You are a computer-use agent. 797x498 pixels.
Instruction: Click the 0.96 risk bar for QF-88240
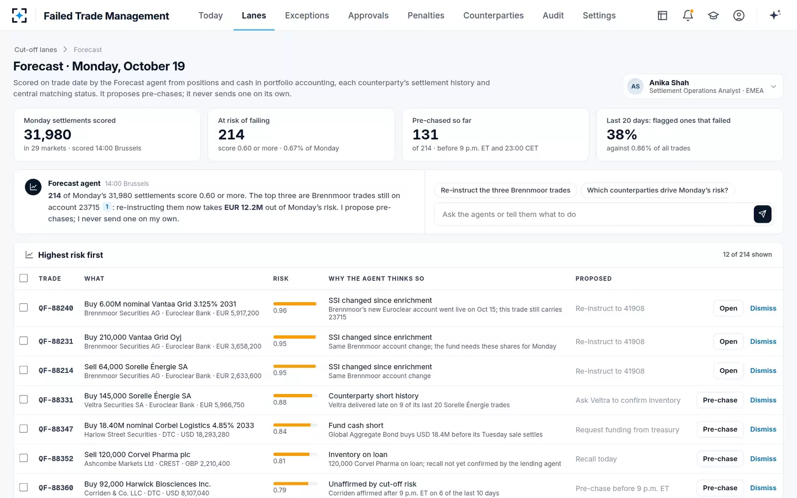point(294,304)
